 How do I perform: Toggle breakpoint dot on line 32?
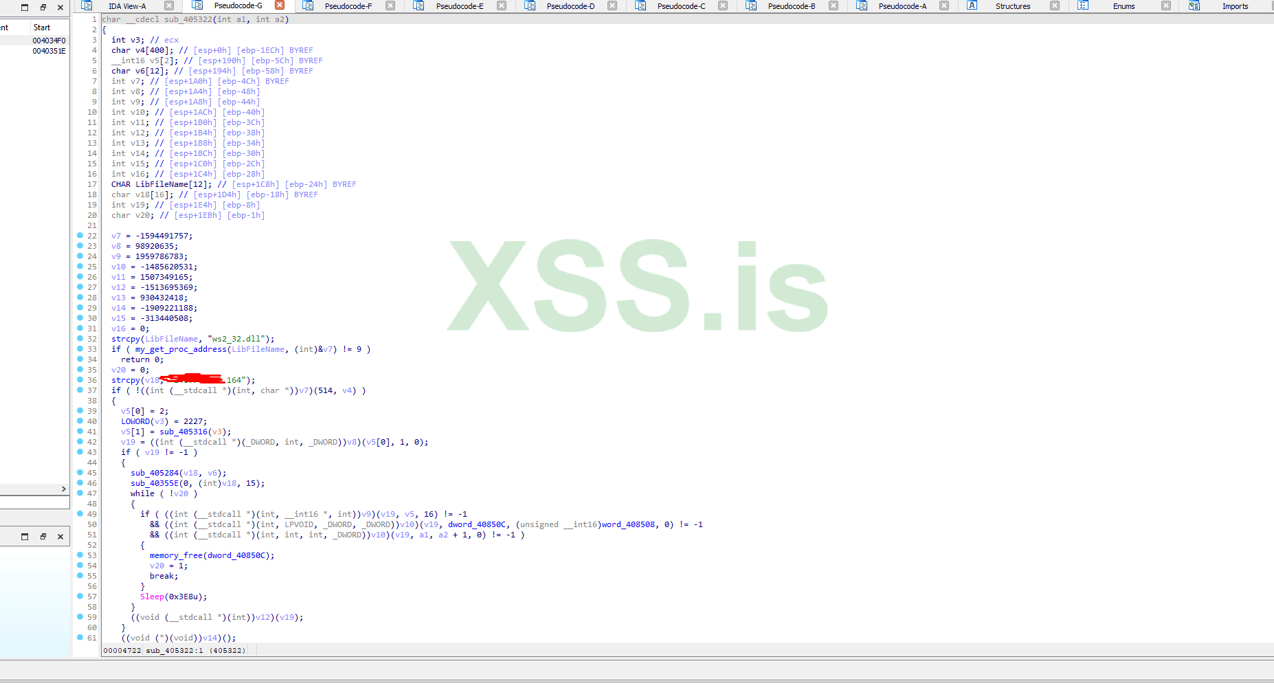(x=80, y=338)
